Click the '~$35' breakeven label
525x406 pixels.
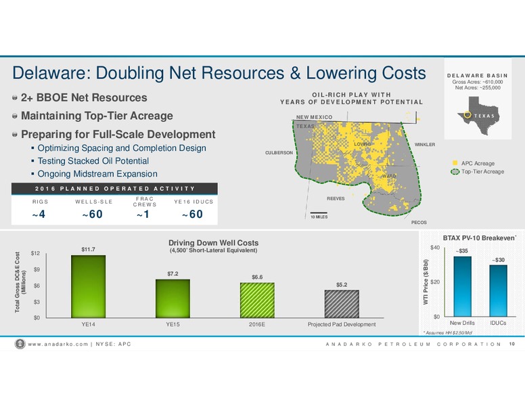tap(462, 251)
